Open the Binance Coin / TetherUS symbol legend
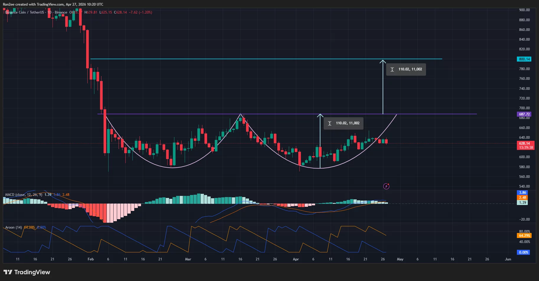This screenshot has height=281, width=539. (25, 12)
